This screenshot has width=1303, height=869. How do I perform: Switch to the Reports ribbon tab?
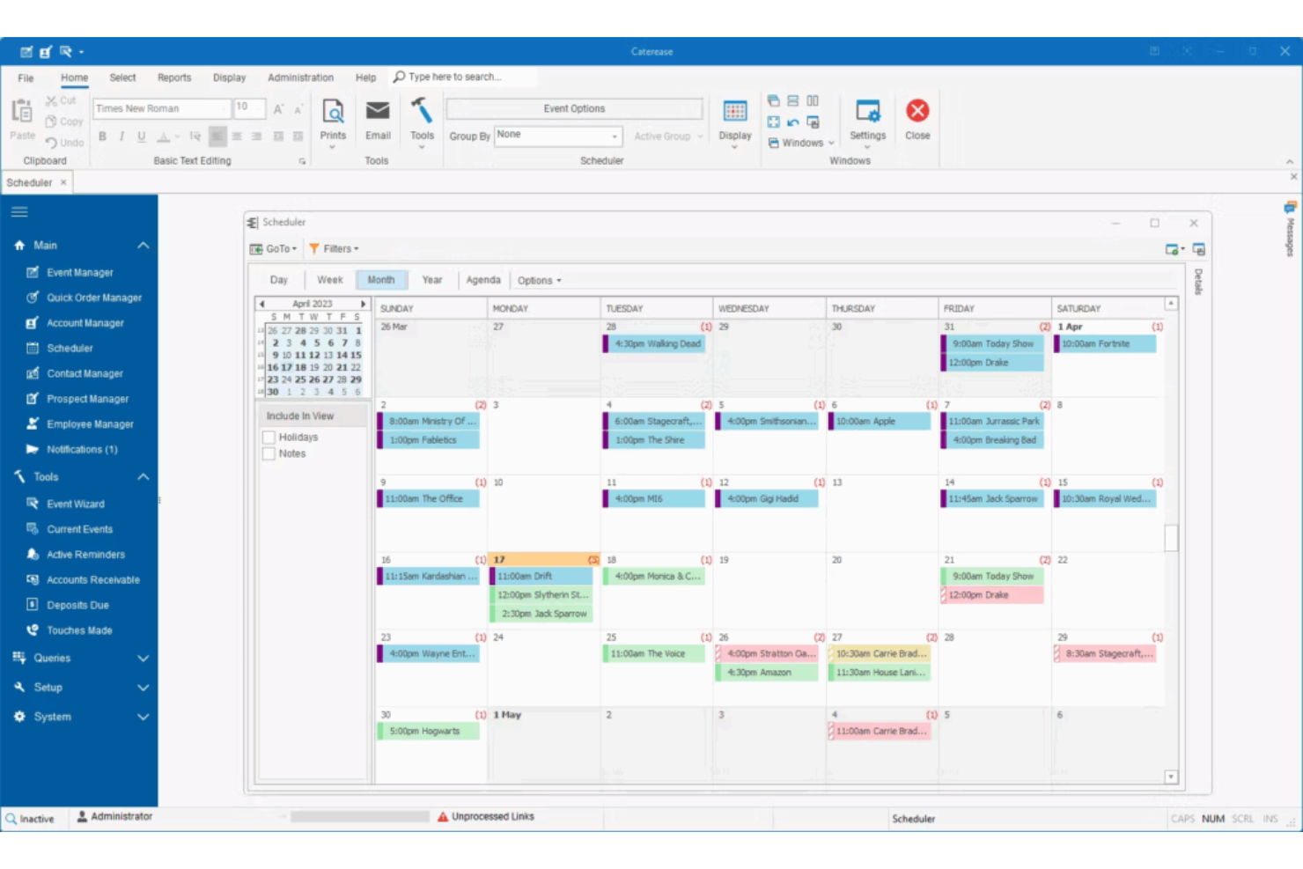coord(174,77)
